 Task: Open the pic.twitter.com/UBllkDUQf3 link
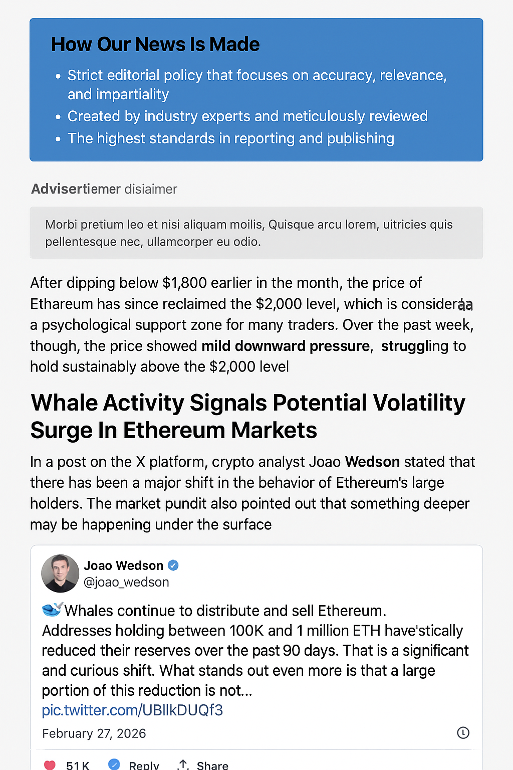[132, 710]
